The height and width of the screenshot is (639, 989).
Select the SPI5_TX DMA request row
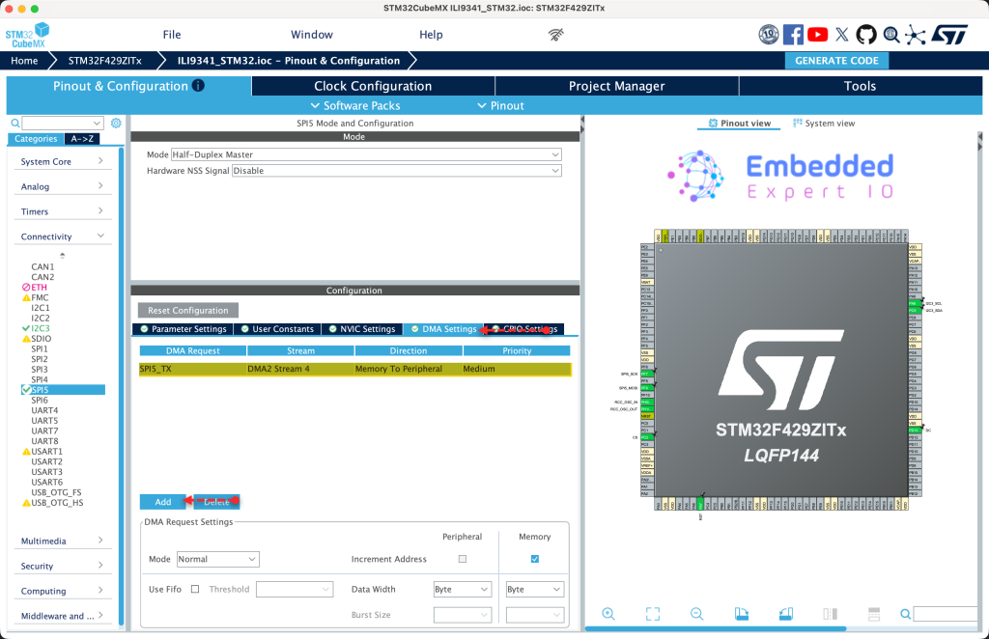pyautogui.click(x=354, y=369)
